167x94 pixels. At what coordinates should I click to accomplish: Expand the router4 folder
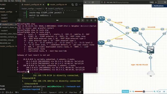coord(4,31)
